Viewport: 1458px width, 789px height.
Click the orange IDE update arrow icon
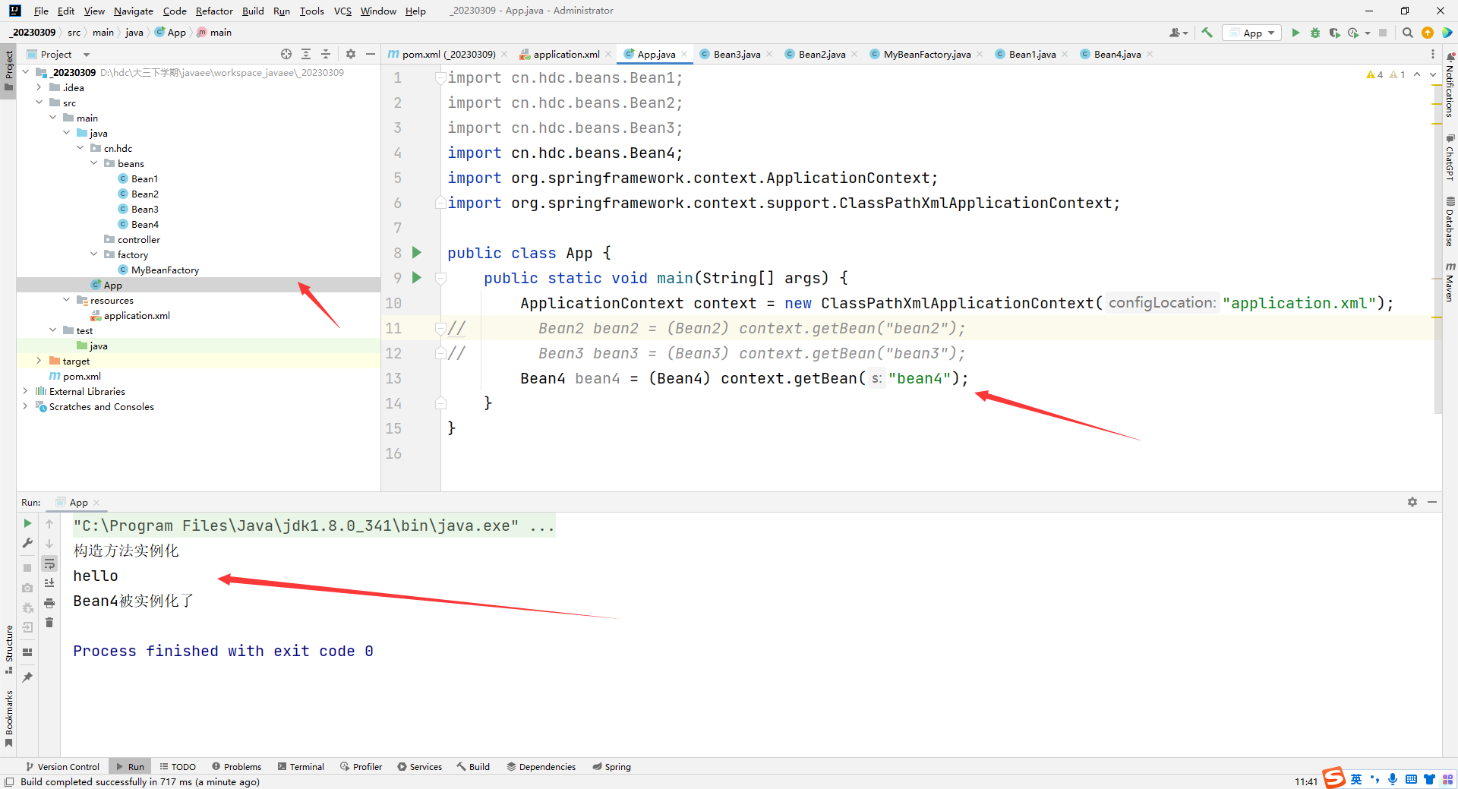click(x=1427, y=33)
